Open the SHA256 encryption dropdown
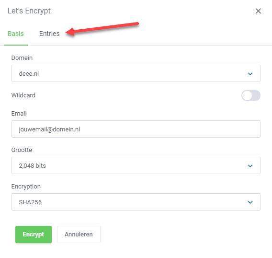The width and height of the screenshot is (272, 258). coord(136,202)
